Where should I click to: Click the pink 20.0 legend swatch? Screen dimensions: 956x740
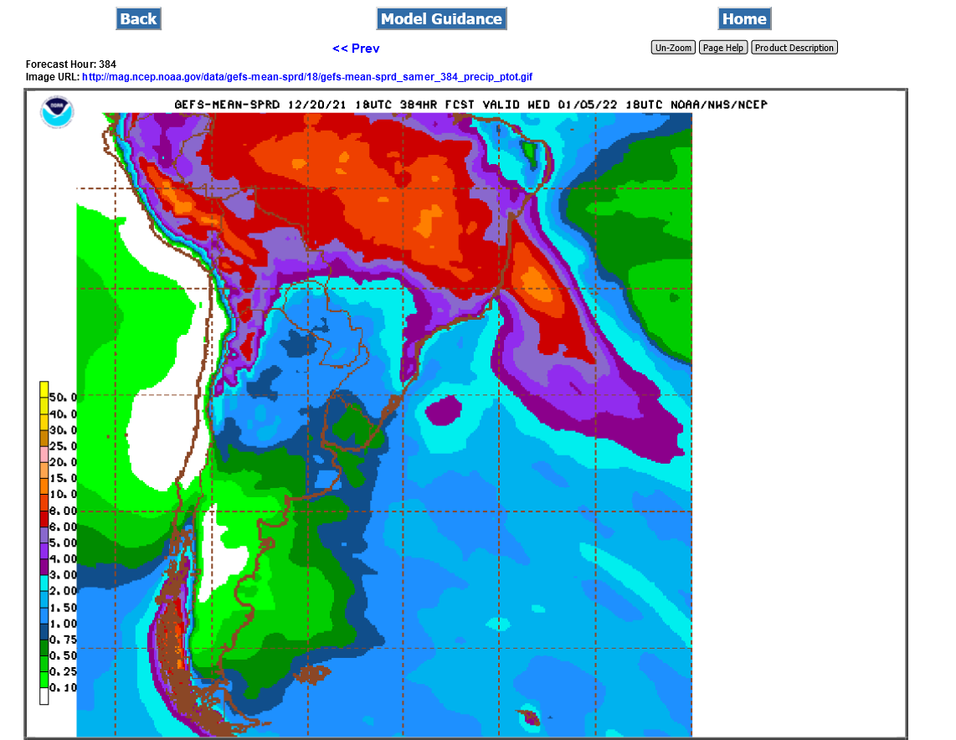click(x=44, y=454)
